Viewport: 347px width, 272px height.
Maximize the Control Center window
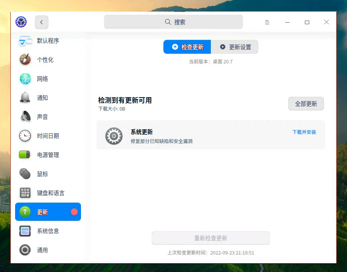[307, 22]
